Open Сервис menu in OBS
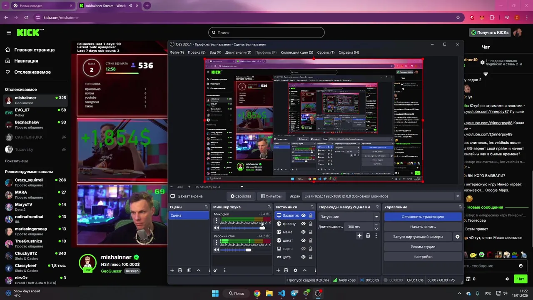The height and width of the screenshot is (300, 533). point(326,52)
